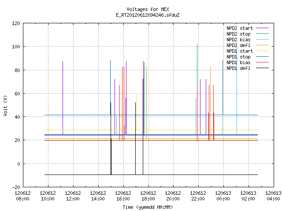The width and height of the screenshot is (282, 211).
Task: Click the chart title 'Voltages for MEX'
Action: coord(148,9)
